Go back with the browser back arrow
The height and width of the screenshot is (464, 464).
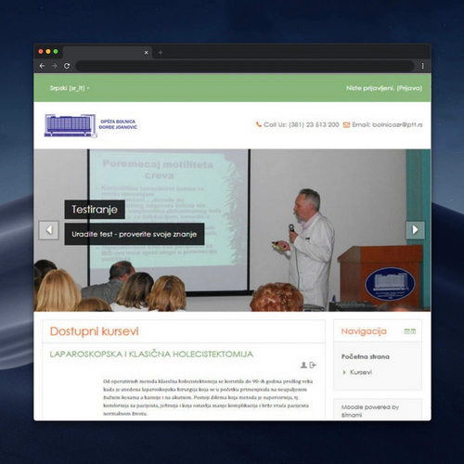click(x=43, y=66)
